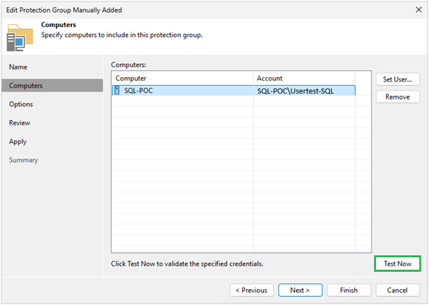
Task: Select the SQL-POC computer row
Action: [234, 91]
